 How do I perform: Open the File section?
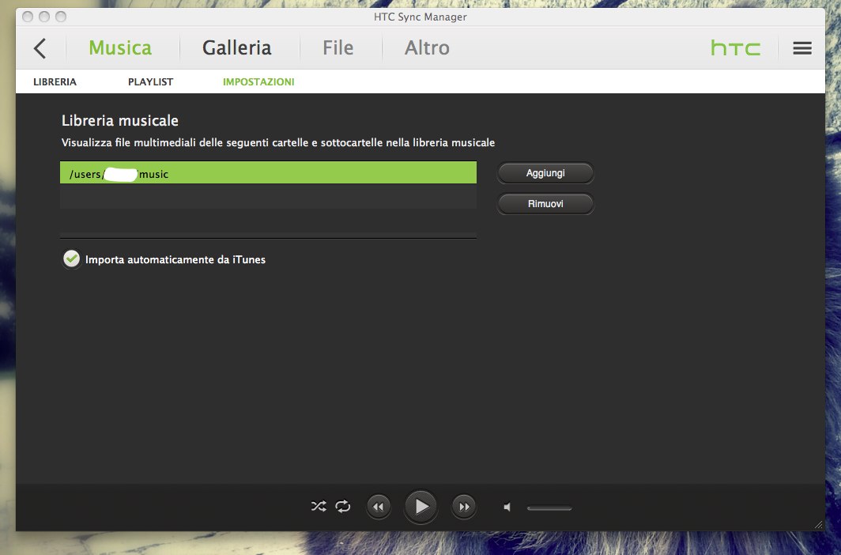coord(338,47)
